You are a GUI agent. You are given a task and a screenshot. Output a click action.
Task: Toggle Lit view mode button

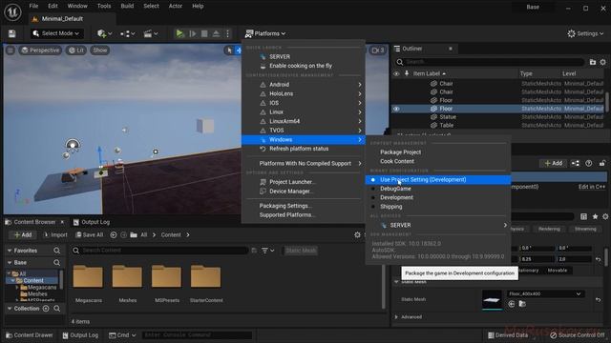[76, 50]
